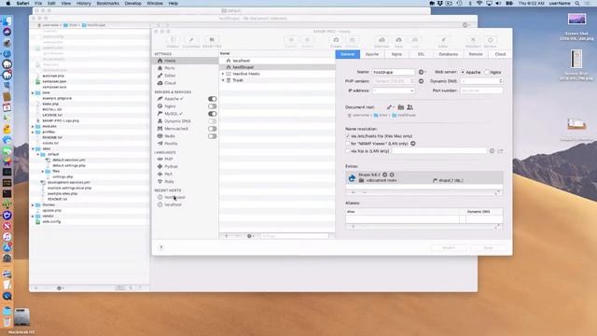This screenshot has width=597, height=336.
Task: Collapse sites folder in file browser
Action: tap(33, 148)
